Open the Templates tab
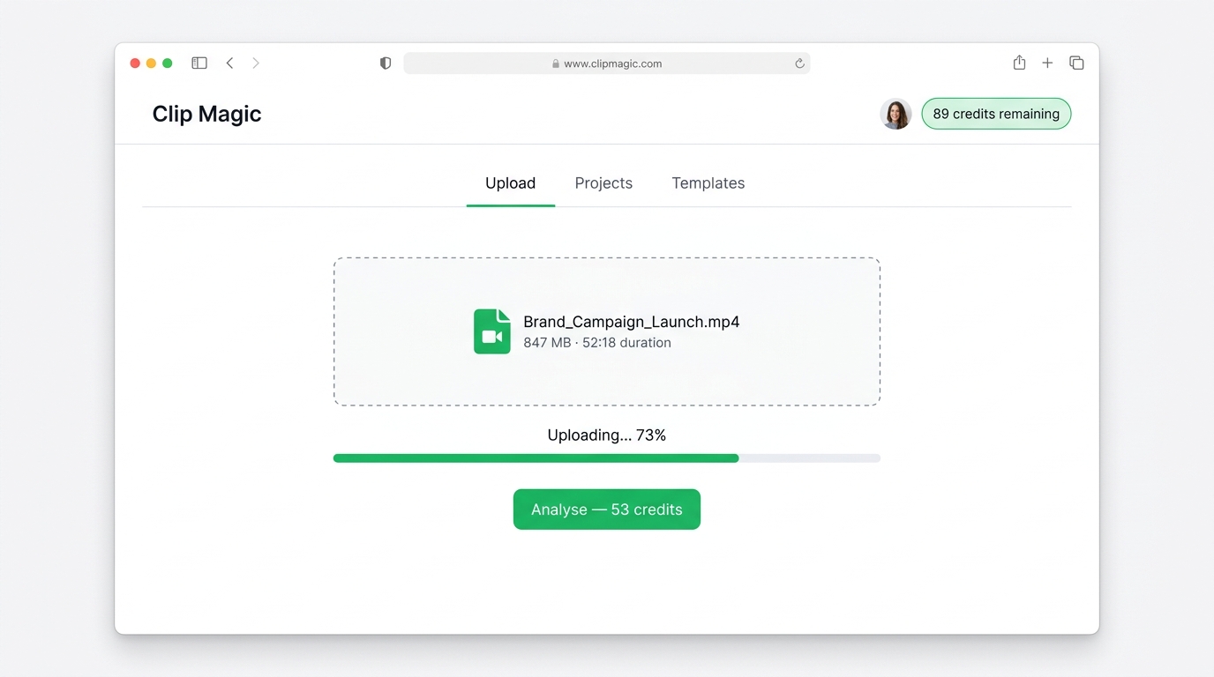1214x677 pixels. coord(708,183)
